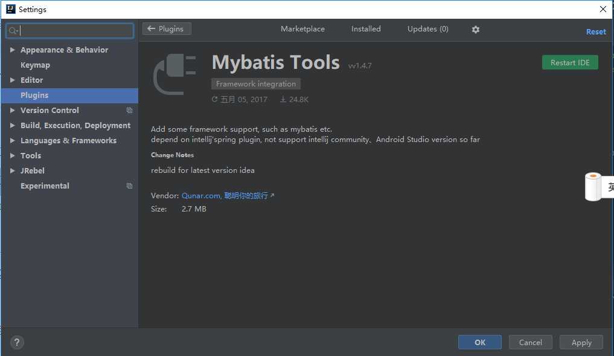614x356 pixels.
Task: Expand the JRebel settings node
Action: coord(12,170)
